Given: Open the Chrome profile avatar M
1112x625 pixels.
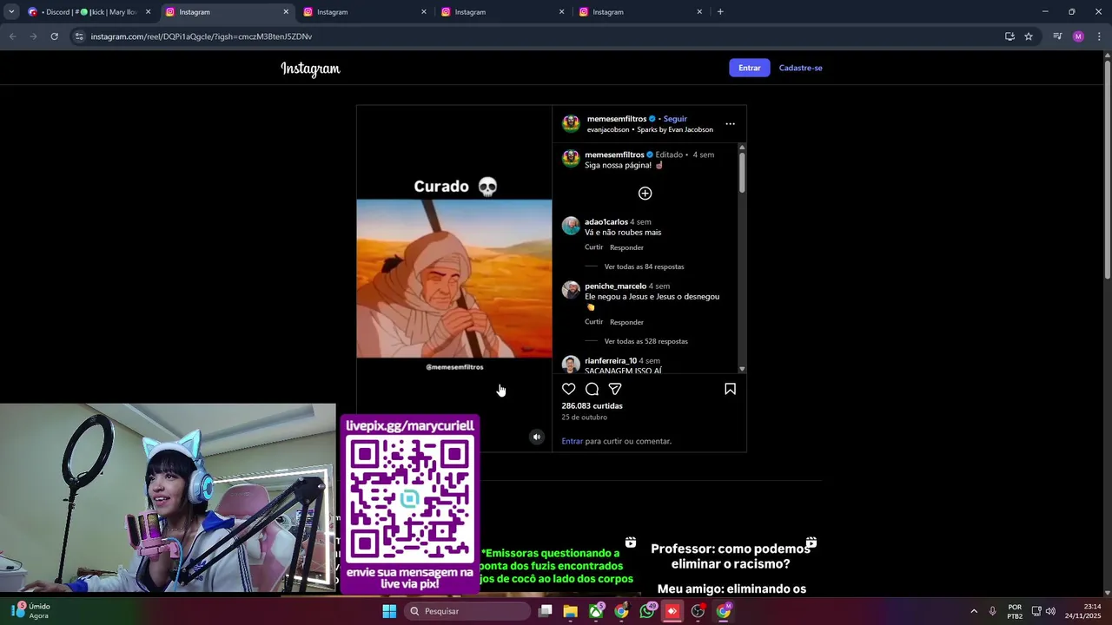Looking at the screenshot, I should coord(1078,36).
